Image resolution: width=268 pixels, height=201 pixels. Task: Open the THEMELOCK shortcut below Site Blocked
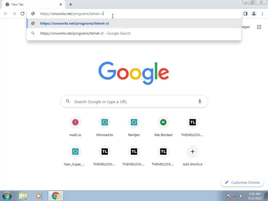point(163,156)
